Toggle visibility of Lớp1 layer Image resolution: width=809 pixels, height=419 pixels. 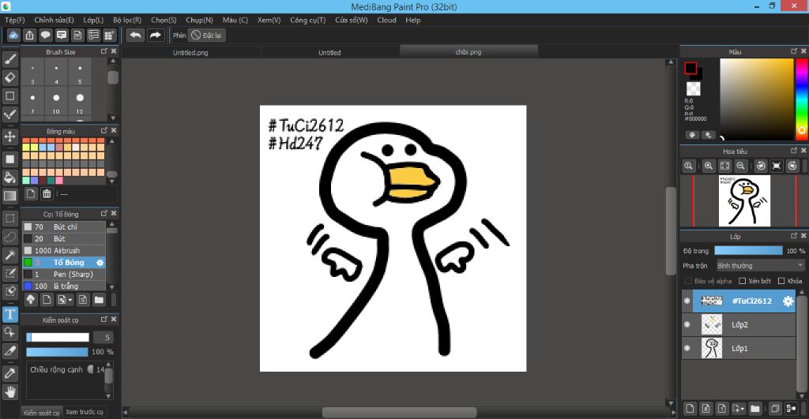(x=687, y=348)
